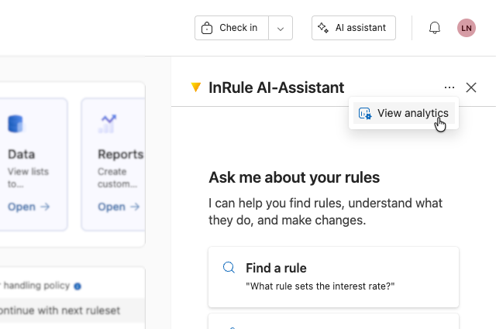Screen dimensions: 496x329
Task: Click the Find a rule suggestion card
Action: coord(333,277)
